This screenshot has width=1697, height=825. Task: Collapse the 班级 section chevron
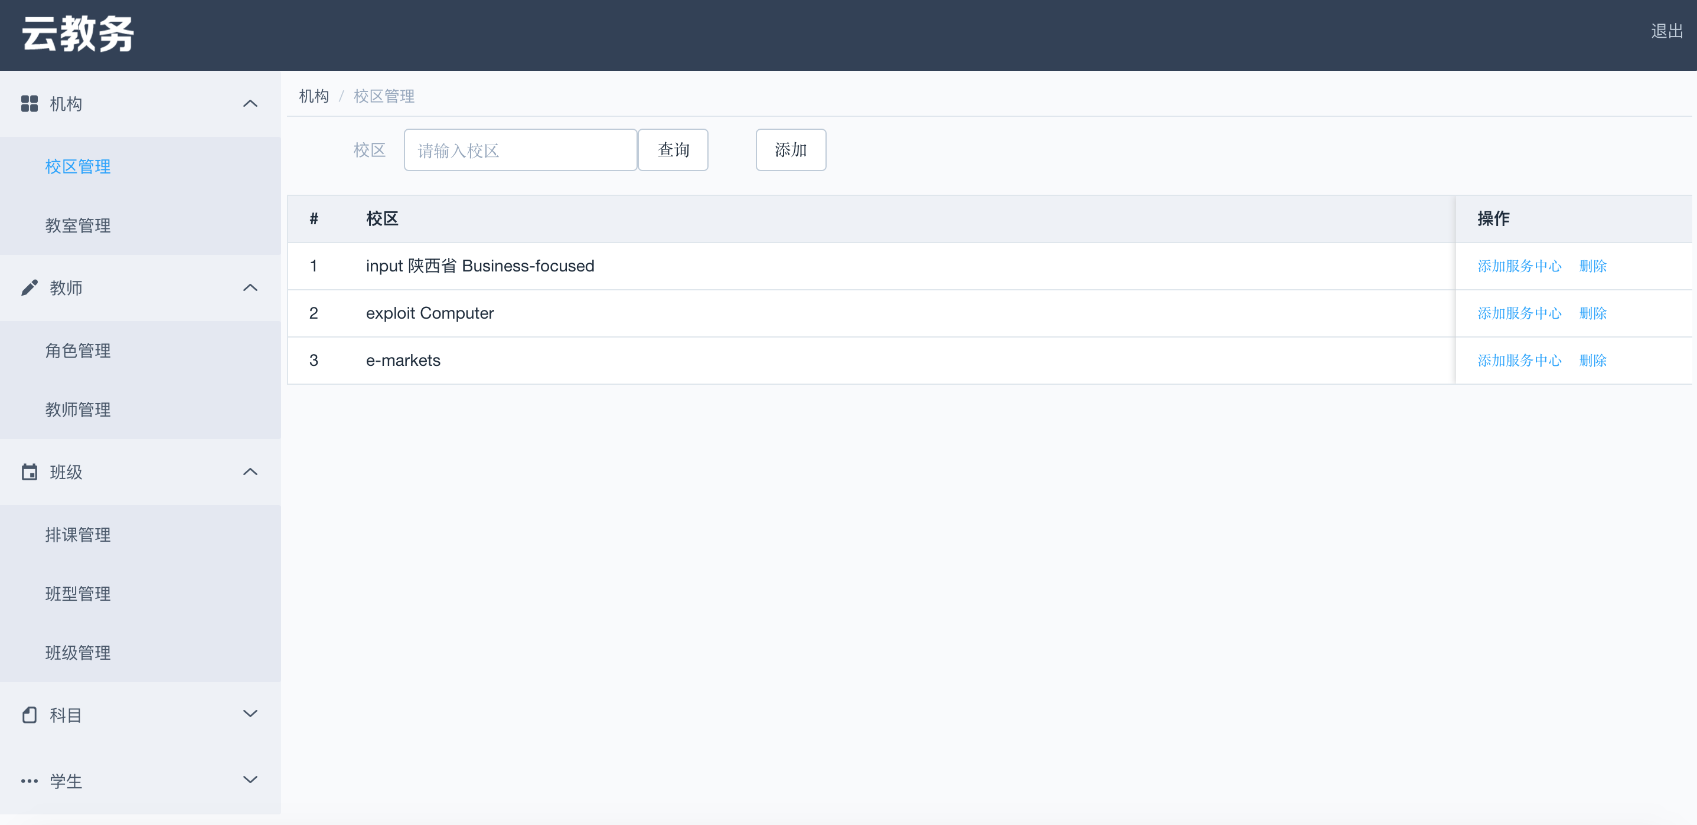coord(250,472)
